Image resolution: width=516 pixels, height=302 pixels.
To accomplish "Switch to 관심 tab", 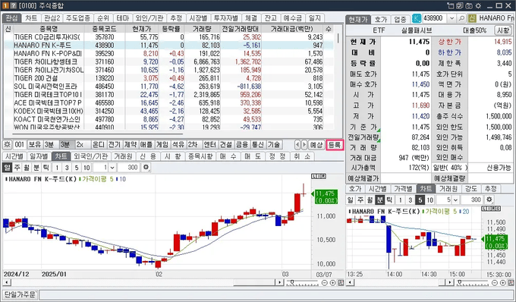I will [12, 18].
